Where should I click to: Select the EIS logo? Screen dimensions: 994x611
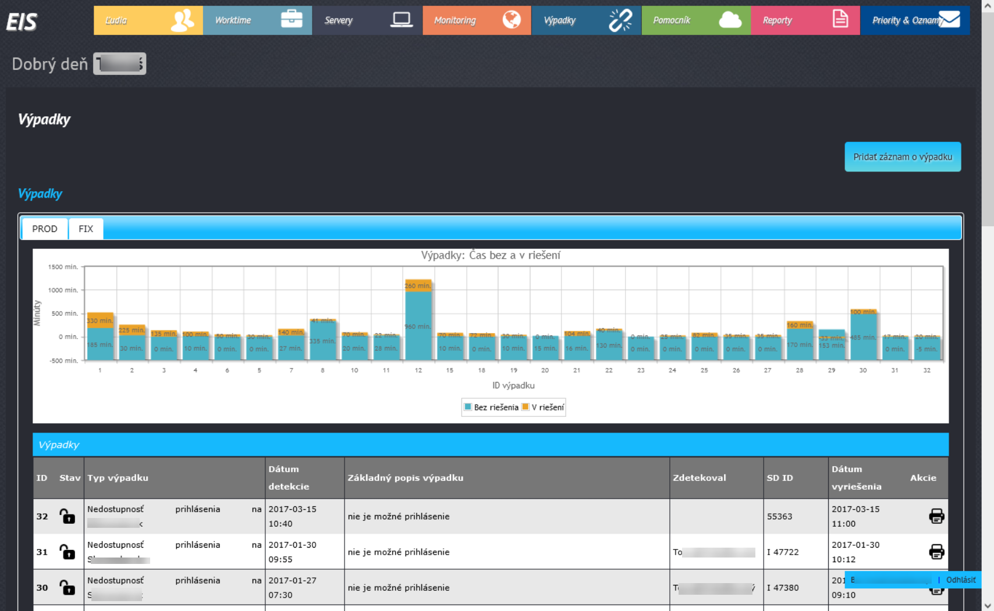pos(21,22)
